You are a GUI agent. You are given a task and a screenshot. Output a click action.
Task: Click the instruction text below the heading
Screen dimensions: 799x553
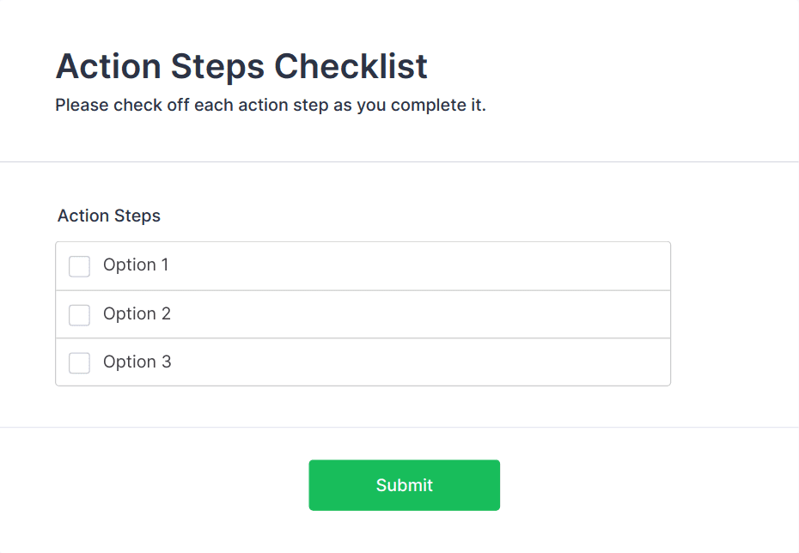tap(271, 106)
